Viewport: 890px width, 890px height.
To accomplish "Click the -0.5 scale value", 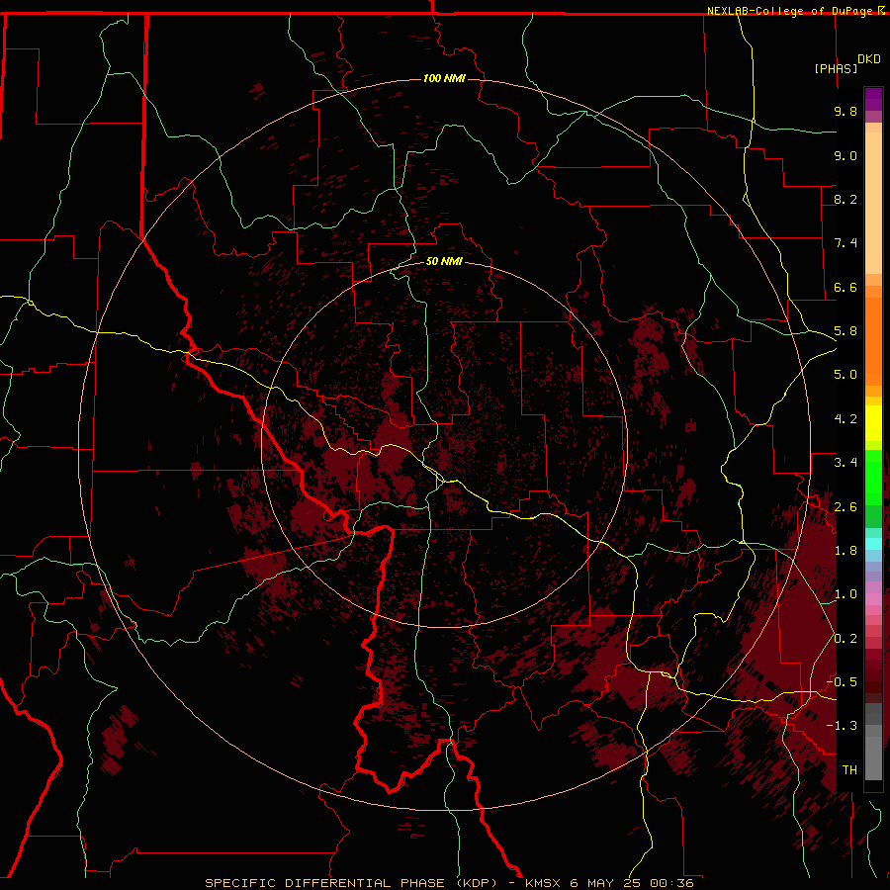I will click(842, 682).
